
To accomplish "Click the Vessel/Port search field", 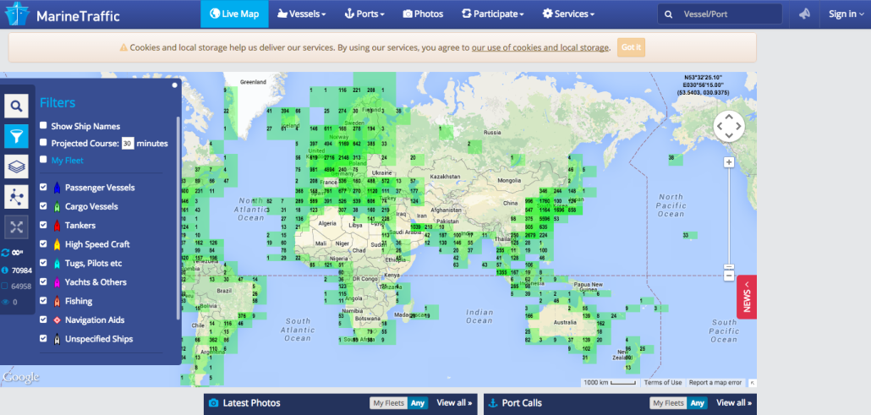I will pos(720,14).
